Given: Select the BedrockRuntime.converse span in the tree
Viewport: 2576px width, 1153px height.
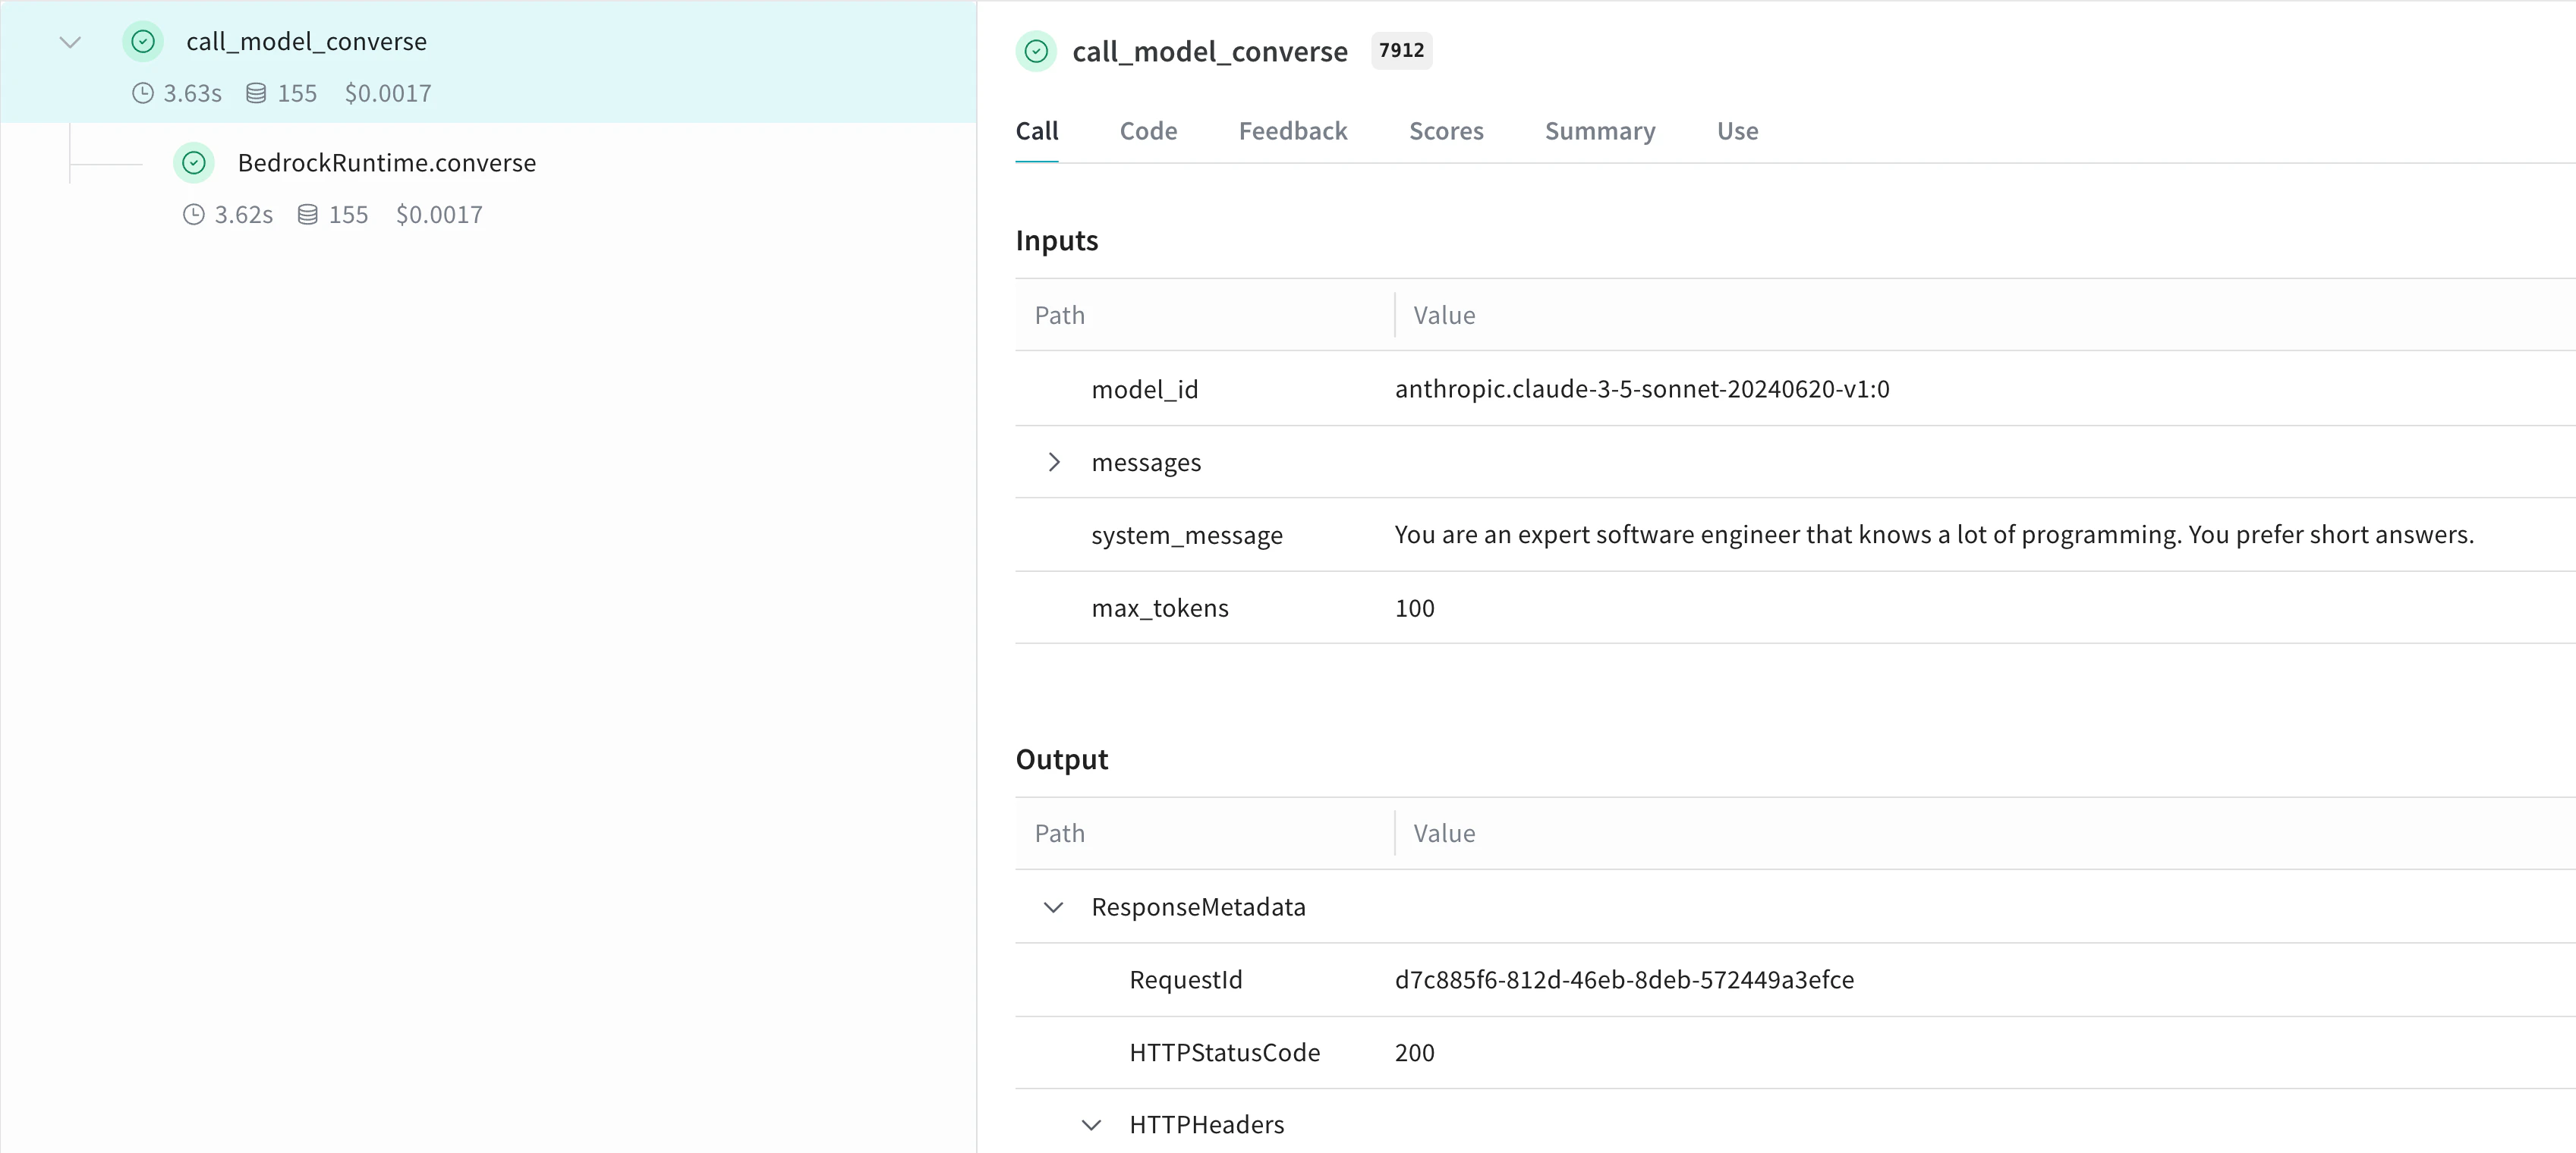Looking at the screenshot, I should [x=387, y=162].
